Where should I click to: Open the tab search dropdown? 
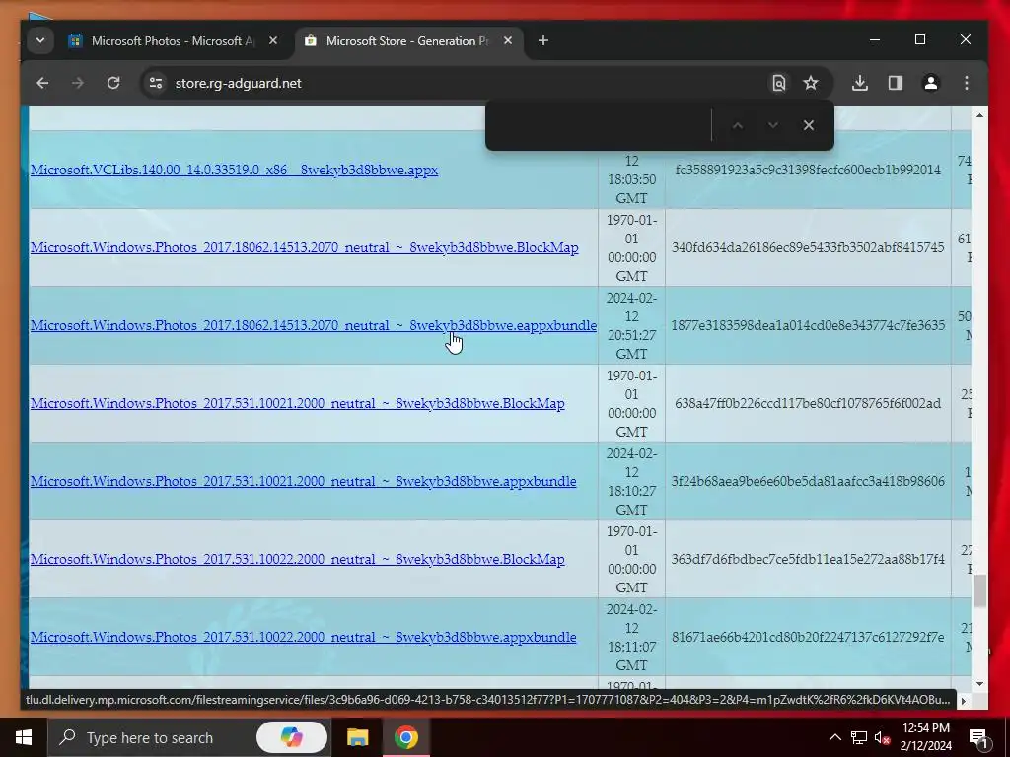(x=39, y=40)
